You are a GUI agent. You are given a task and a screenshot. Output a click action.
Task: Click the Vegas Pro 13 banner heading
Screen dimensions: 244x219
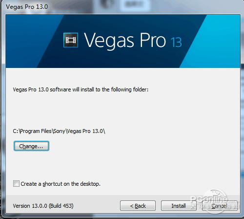click(133, 40)
